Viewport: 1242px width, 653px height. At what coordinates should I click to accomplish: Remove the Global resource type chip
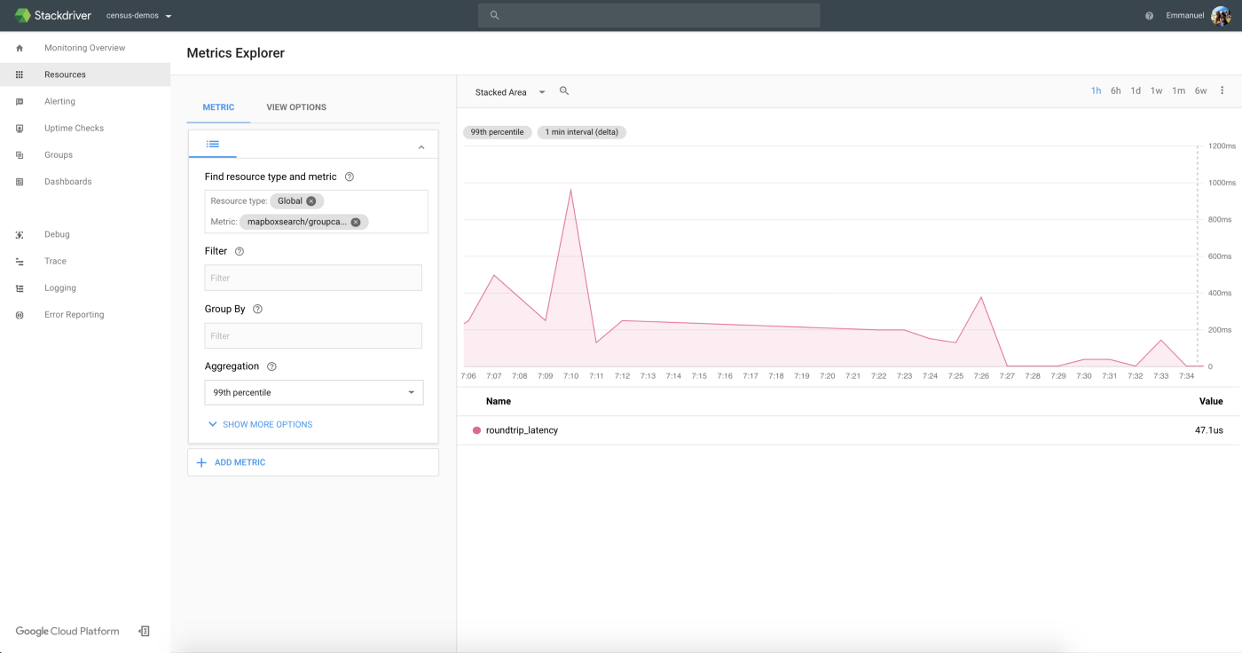click(x=311, y=201)
